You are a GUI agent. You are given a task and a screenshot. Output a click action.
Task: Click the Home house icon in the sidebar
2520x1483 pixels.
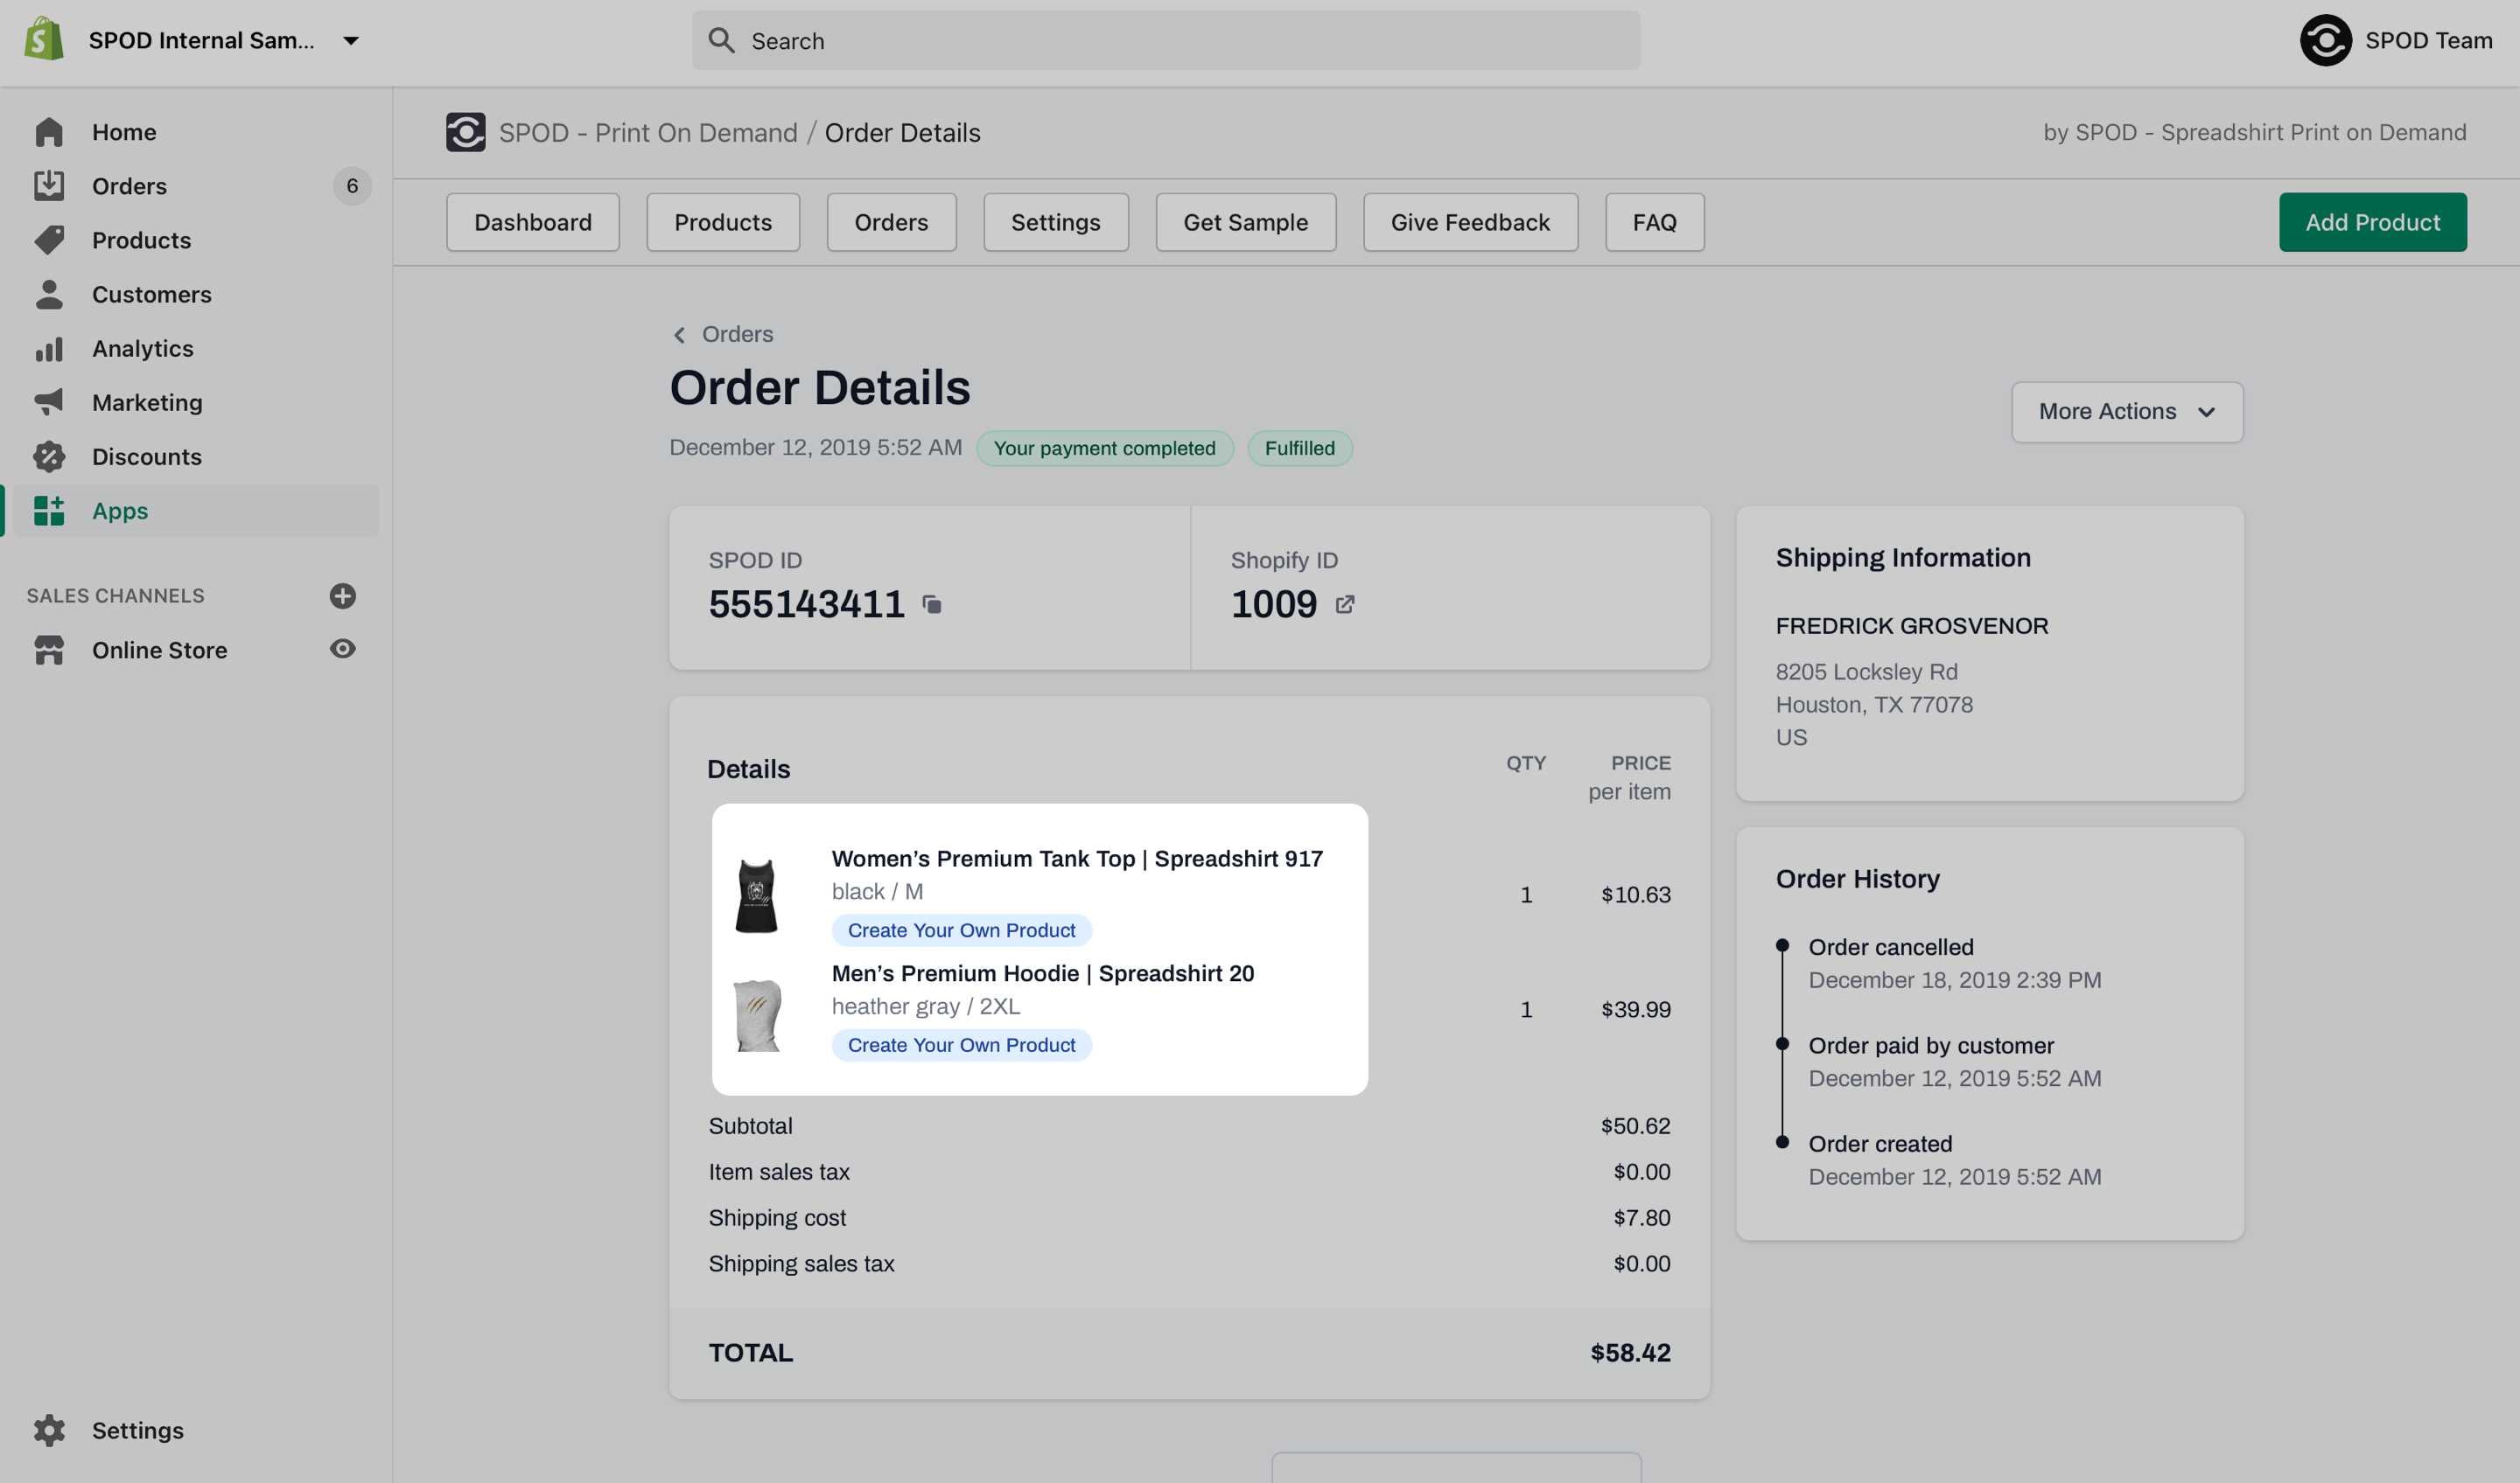pyautogui.click(x=49, y=132)
